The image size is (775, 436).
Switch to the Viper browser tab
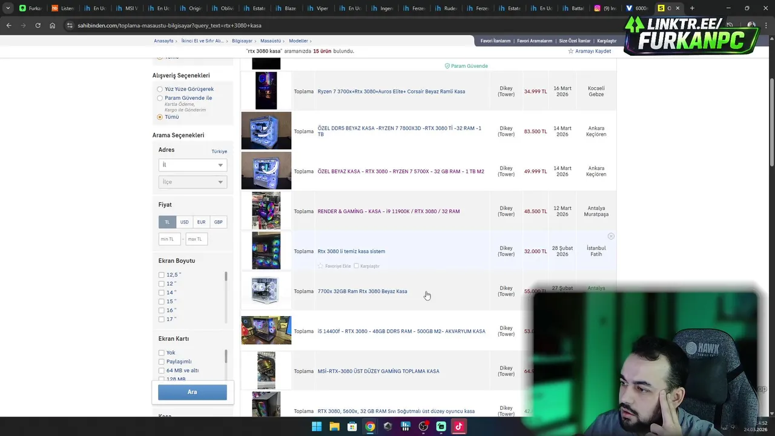coord(318,8)
